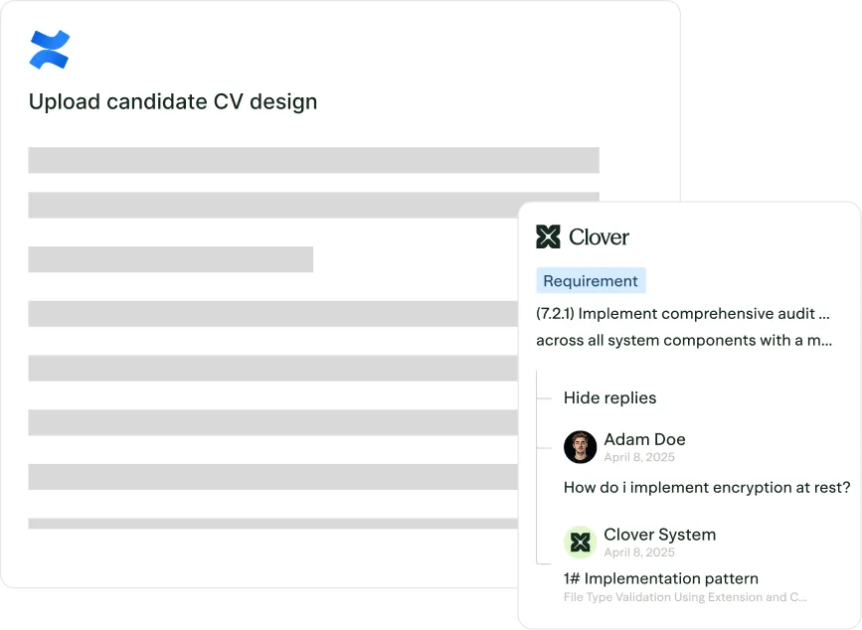Open the 1# Implementation pattern entry

[659, 578]
